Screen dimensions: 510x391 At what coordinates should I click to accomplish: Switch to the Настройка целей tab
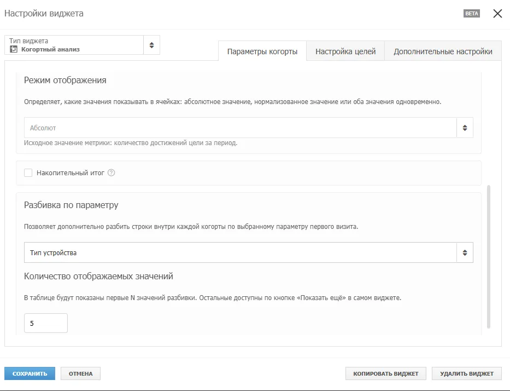click(345, 51)
